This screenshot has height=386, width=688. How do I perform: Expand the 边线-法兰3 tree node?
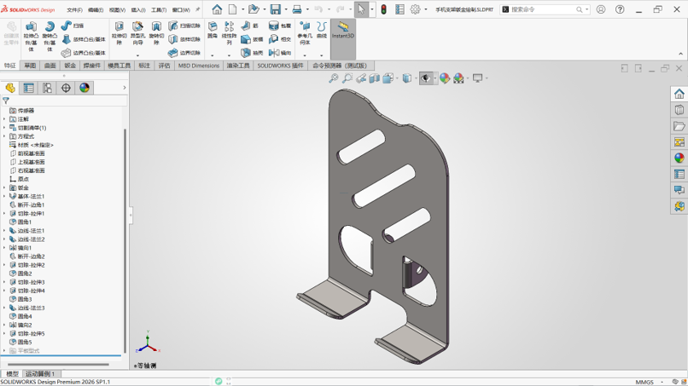tap(4, 308)
